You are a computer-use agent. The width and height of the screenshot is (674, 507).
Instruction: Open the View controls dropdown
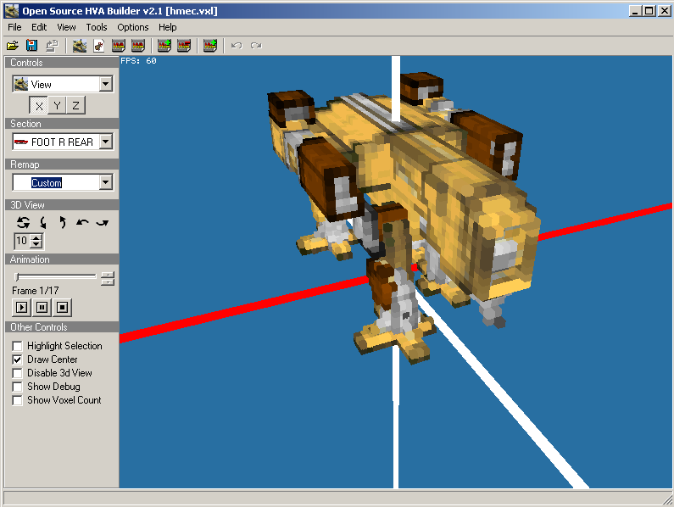[x=106, y=84]
